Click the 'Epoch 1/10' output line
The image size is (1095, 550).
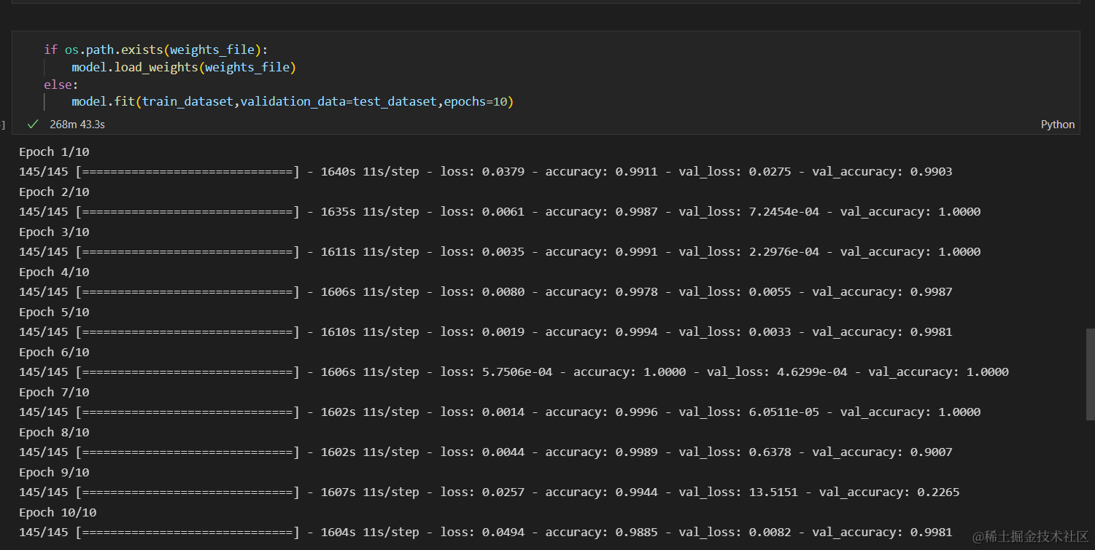tap(54, 152)
